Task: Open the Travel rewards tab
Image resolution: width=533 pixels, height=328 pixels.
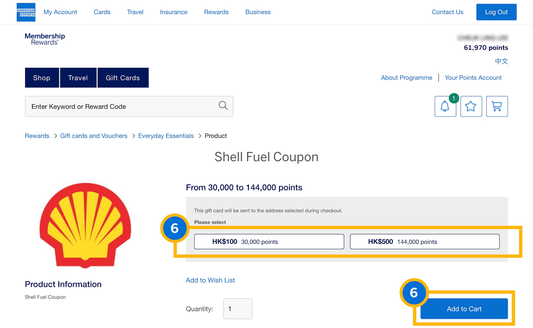Action: coord(78,78)
